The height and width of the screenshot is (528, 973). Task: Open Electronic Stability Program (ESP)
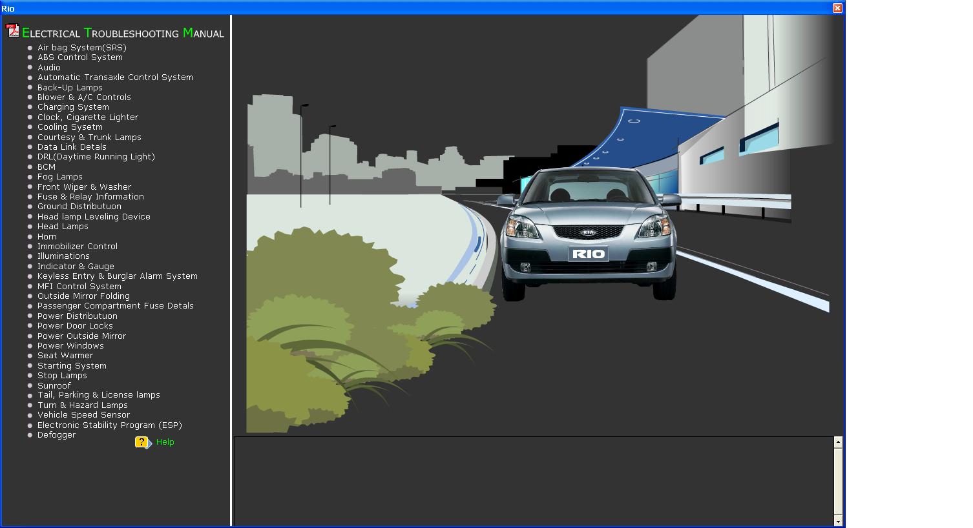[x=109, y=425]
